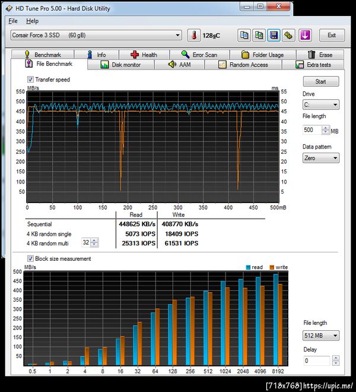Open the Help menu
The height and width of the screenshot is (392, 356).
tap(32, 21)
